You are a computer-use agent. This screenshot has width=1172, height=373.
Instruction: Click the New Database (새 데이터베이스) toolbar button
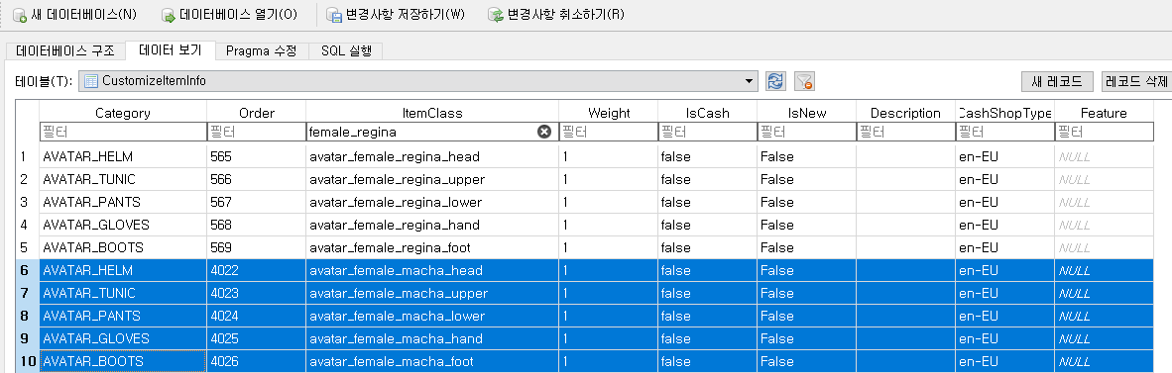pyautogui.click(x=74, y=14)
